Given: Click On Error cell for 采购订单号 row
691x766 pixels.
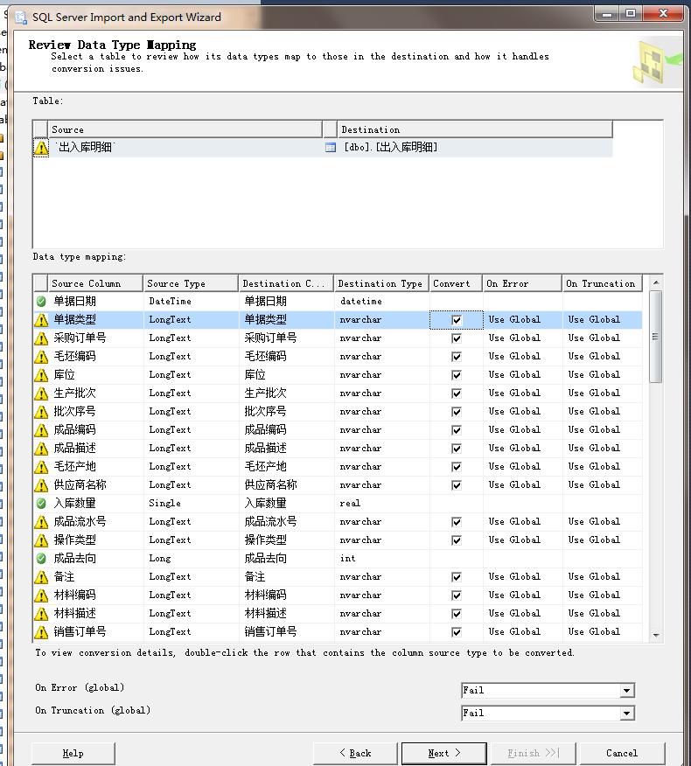Looking at the screenshot, I should (521, 338).
